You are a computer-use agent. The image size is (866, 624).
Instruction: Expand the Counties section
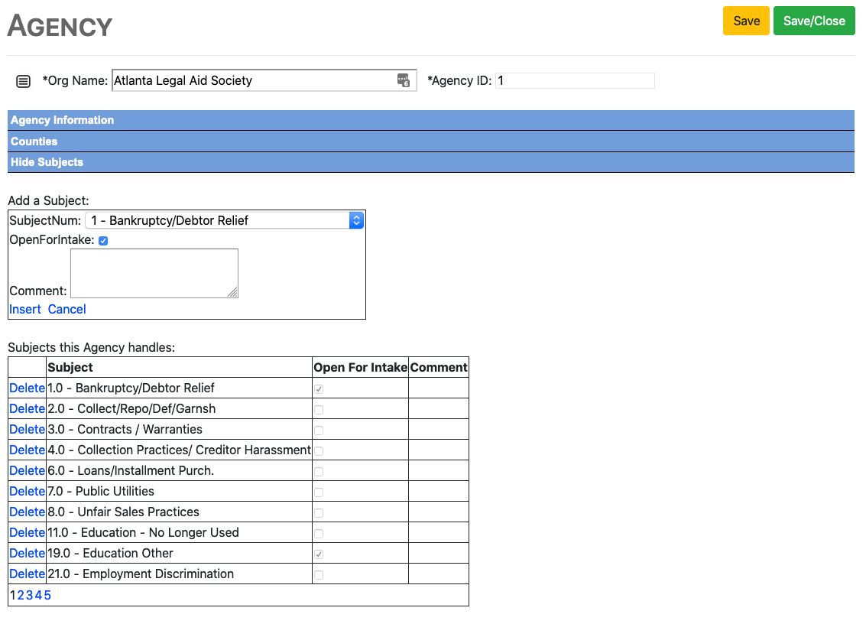tap(34, 141)
